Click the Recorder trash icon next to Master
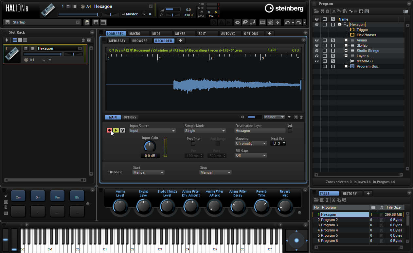The width and height of the screenshot is (413, 253). (x=301, y=117)
